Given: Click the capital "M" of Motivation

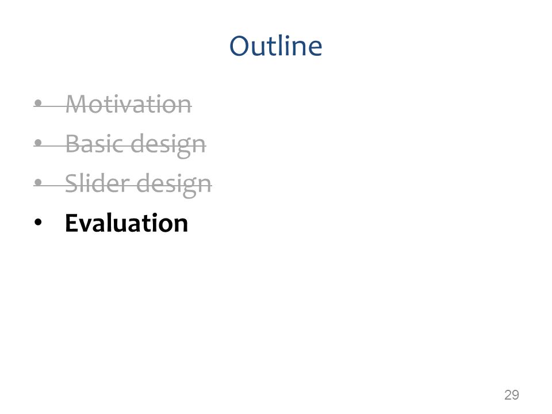Looking at the screenshot, I should 76,104.
